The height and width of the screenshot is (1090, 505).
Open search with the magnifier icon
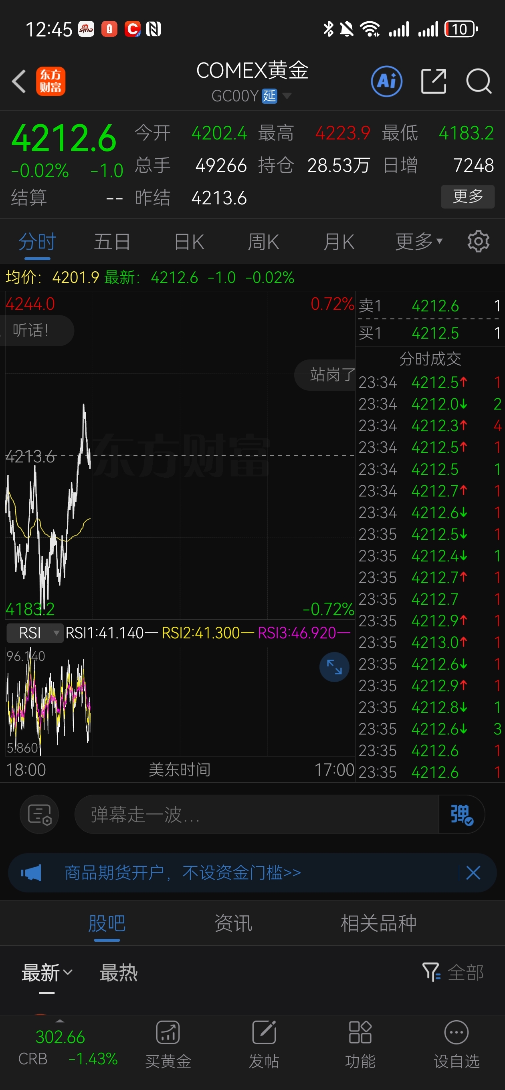click(x=479, y=81)
